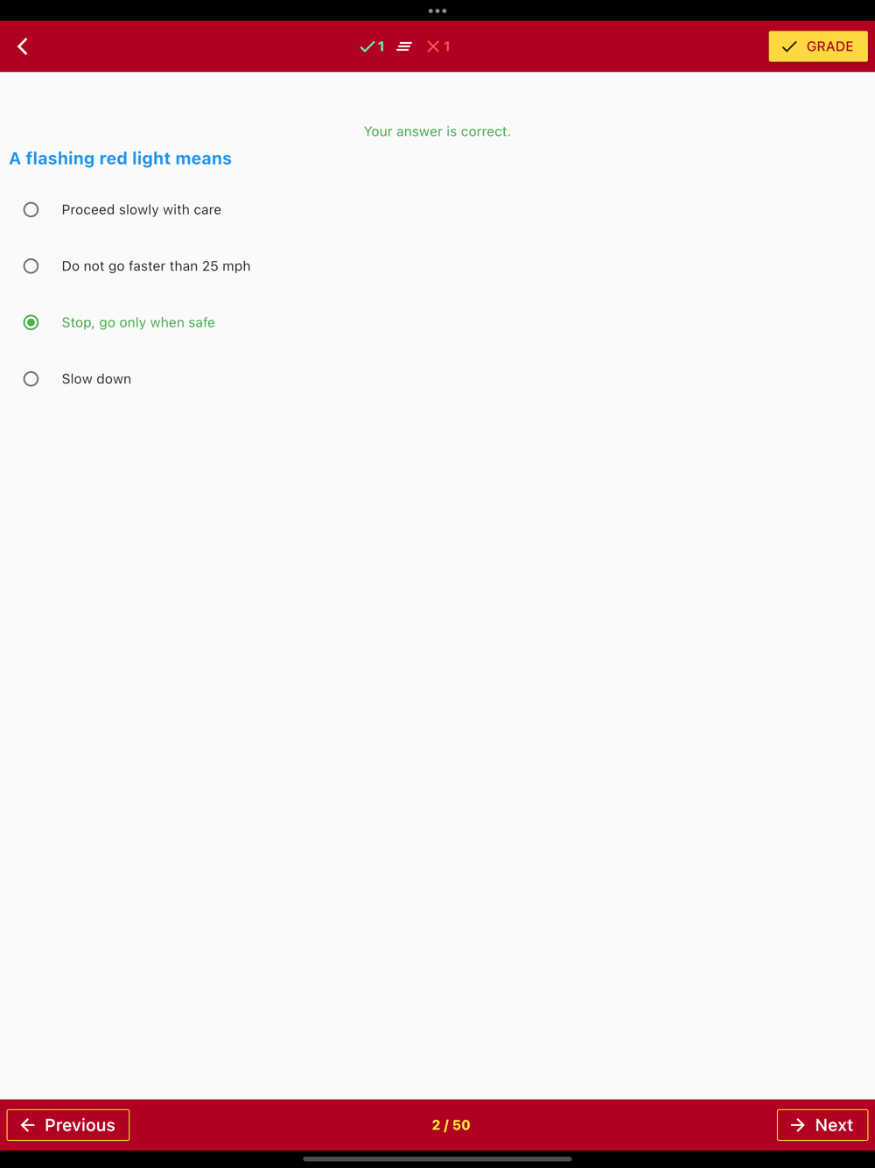Screen dimensions: 875x1168
Task: Tap the green correct-answers checkmark counter
Action: point(372,46)
